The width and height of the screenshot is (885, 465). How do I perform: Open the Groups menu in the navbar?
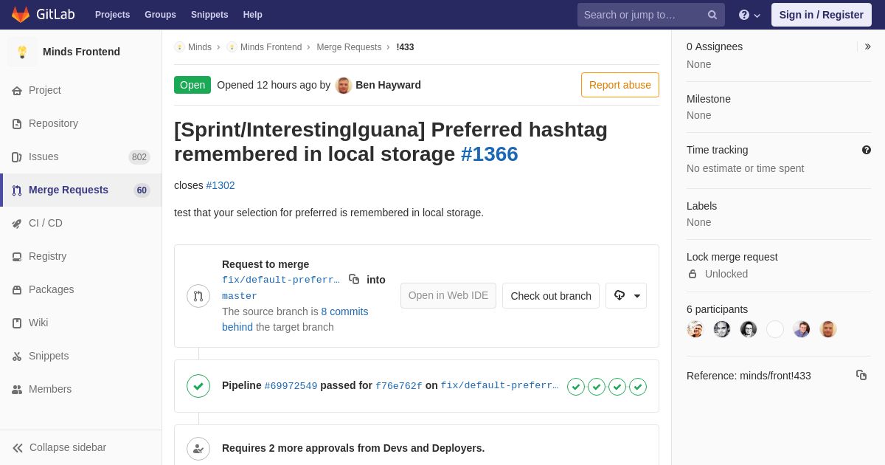pos(160,15)
